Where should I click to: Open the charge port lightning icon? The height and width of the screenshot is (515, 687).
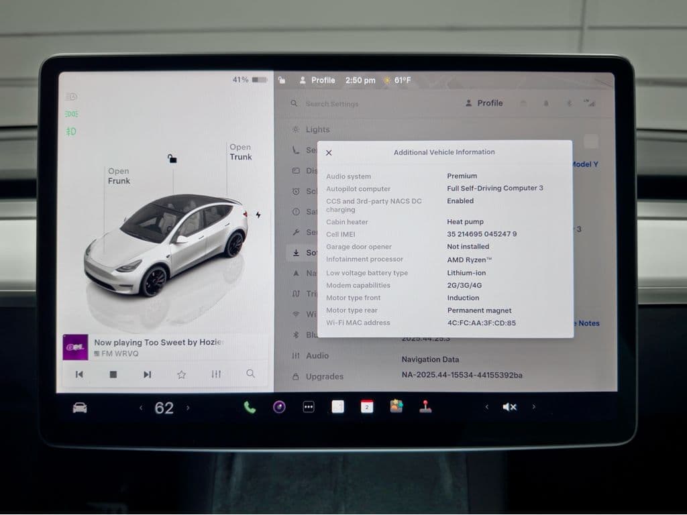[258, 215]
